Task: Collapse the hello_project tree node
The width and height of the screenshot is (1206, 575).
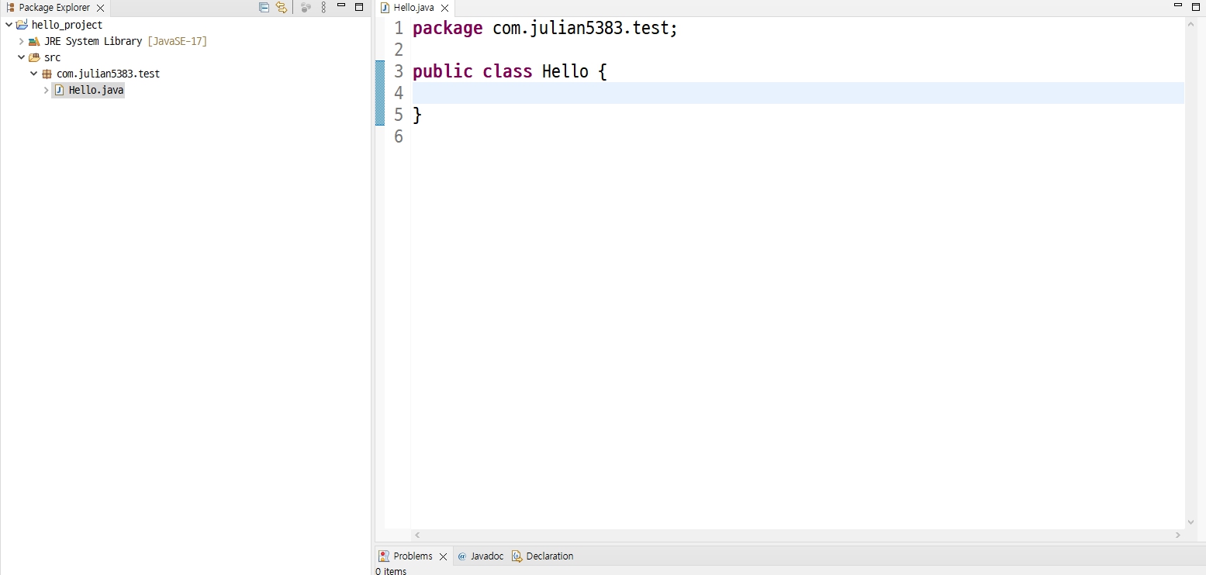Action: point(9,25)
